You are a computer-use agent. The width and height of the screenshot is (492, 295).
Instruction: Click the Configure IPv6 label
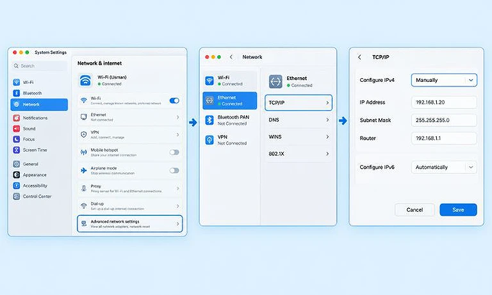377,167
